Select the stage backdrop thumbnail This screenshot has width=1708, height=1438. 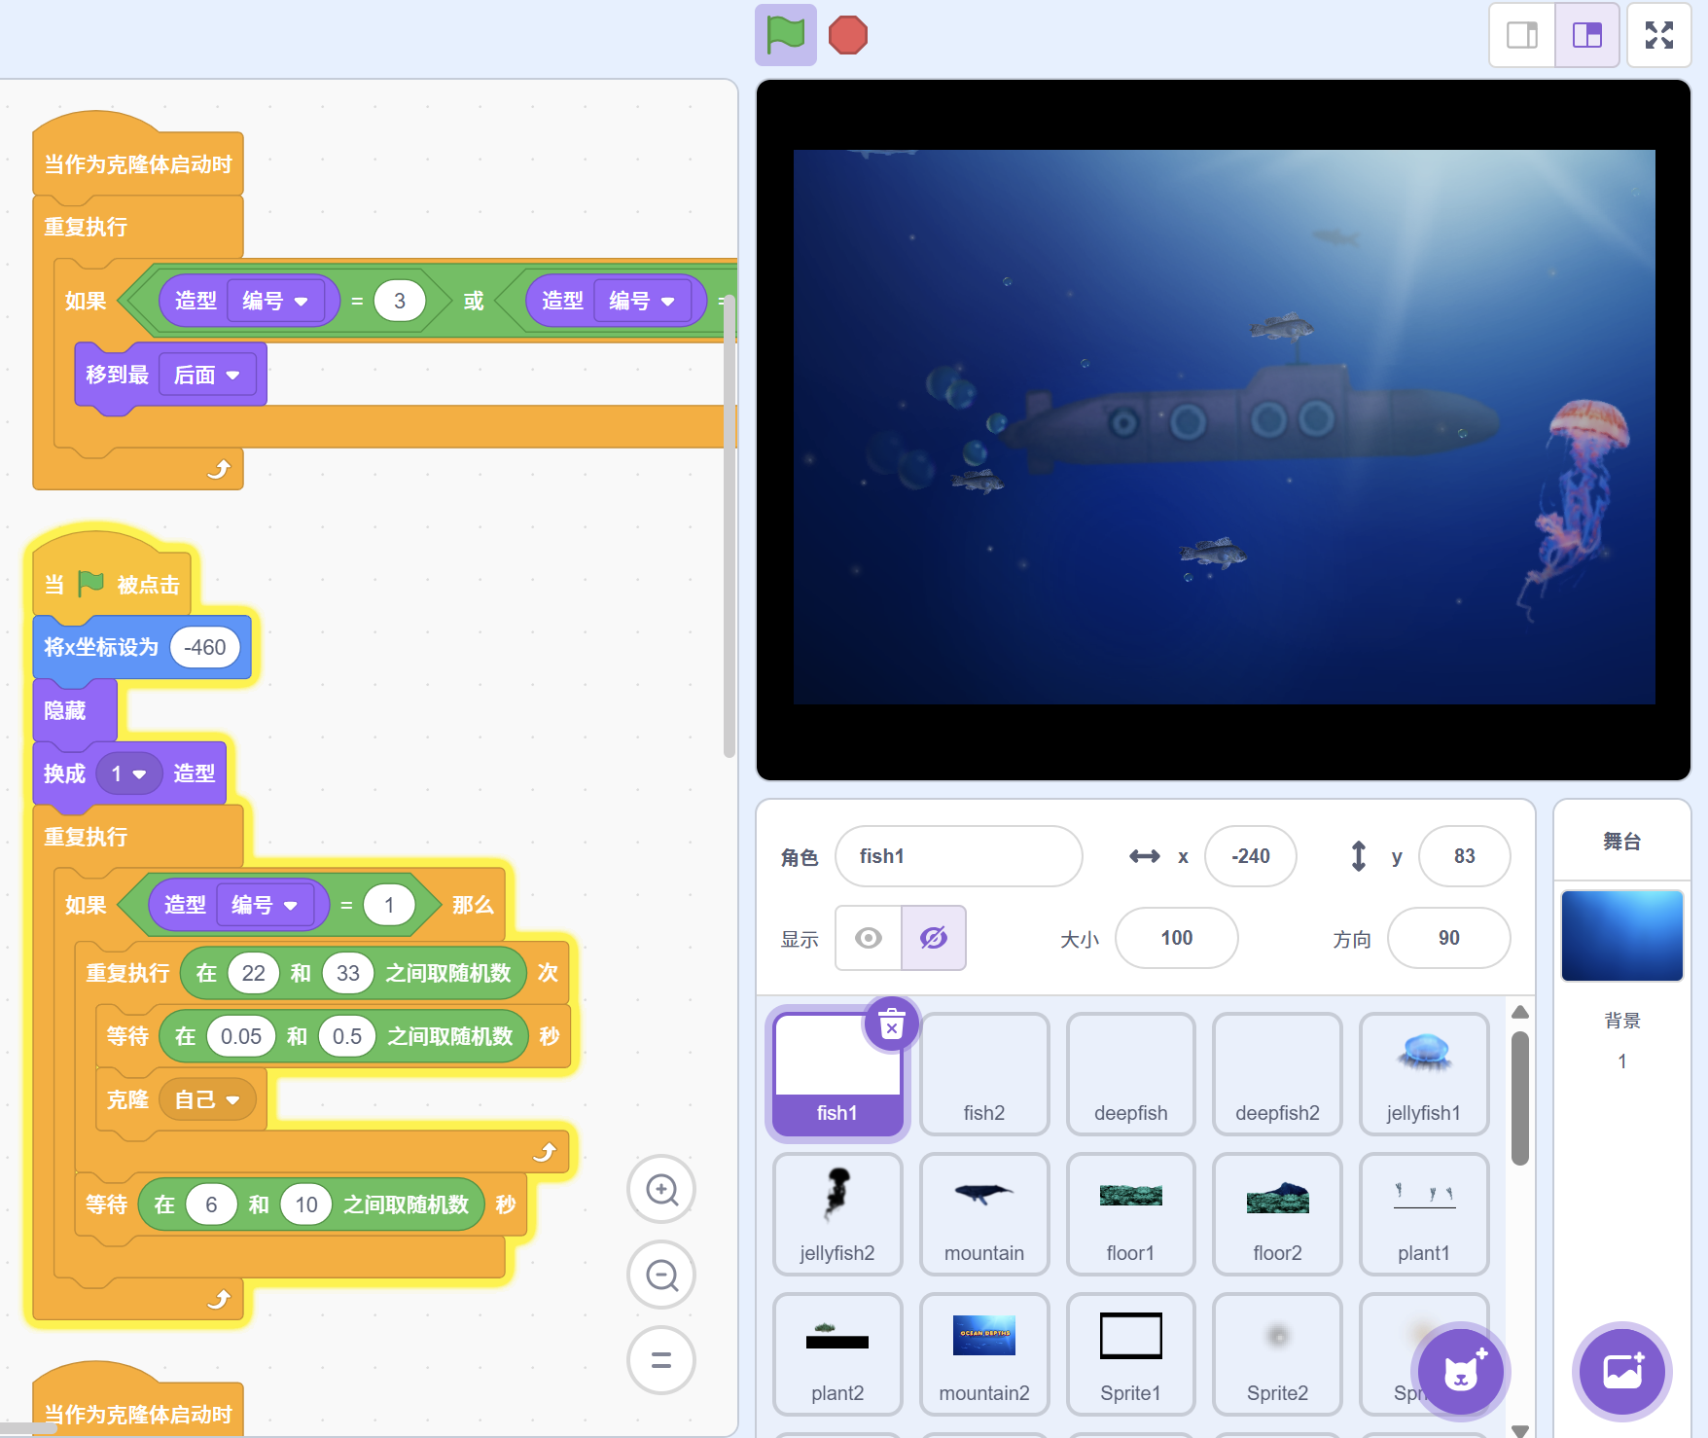click(x=1621, y=935)
